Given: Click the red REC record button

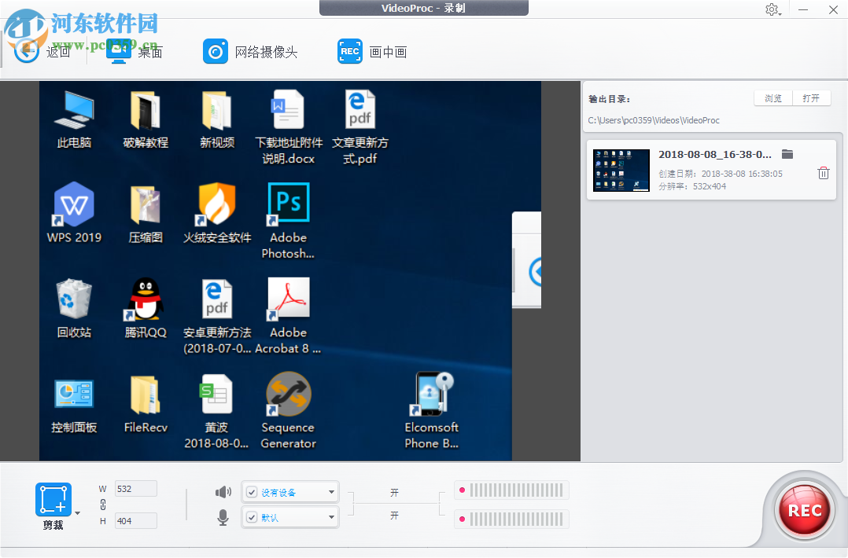Looking at the screenshot, I should pyautogui.click(x=804, y=511).
